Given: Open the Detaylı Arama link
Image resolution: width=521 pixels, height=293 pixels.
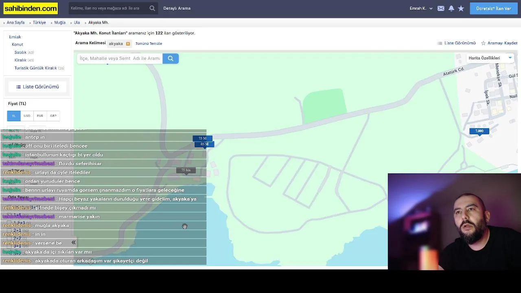Looking at the screenshot, I should [177, 8].
